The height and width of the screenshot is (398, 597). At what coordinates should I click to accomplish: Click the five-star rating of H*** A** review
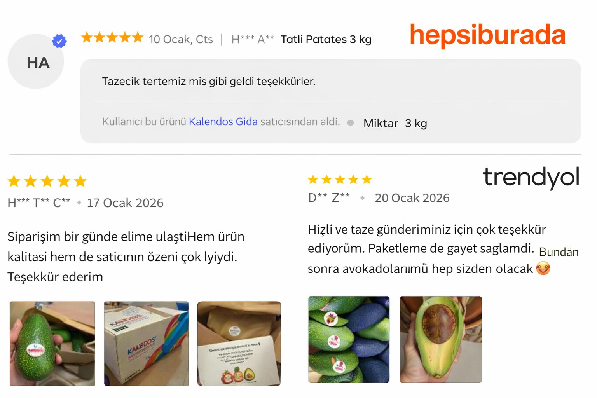pos(112,38)
